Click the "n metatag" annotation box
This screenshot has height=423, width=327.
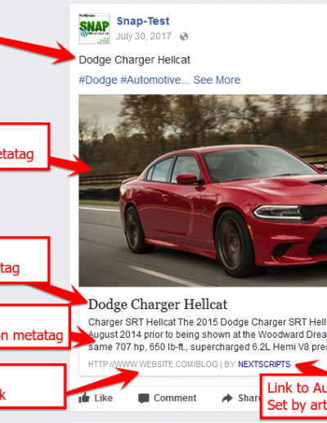tap(35, 326)
